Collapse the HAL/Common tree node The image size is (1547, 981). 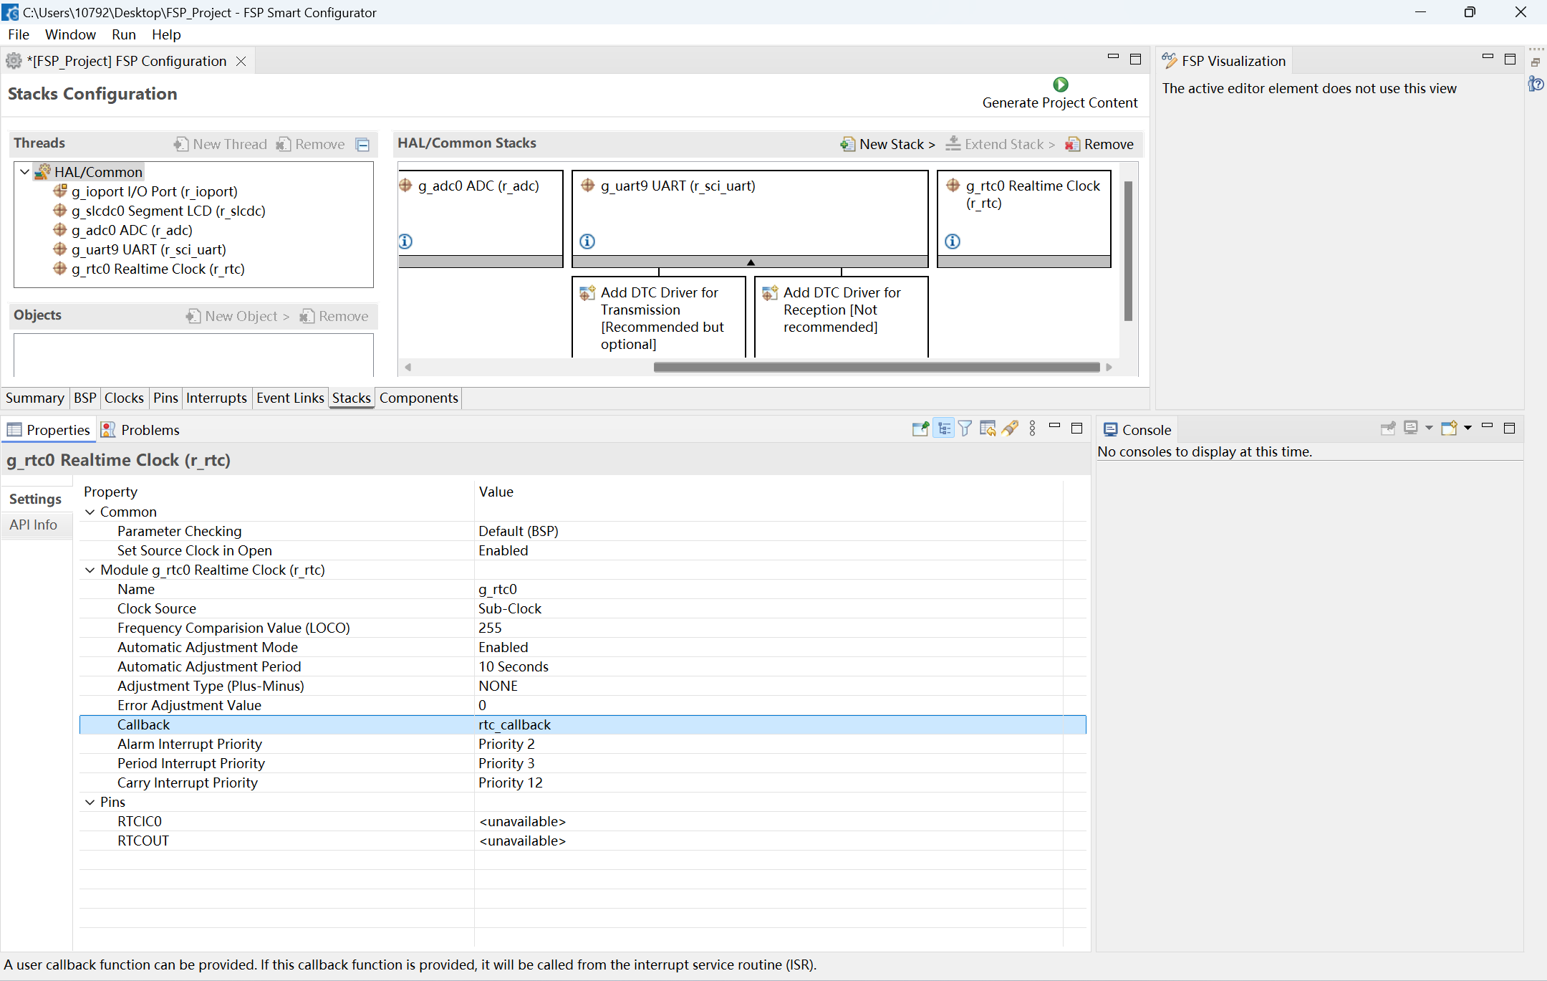point(24,172)
